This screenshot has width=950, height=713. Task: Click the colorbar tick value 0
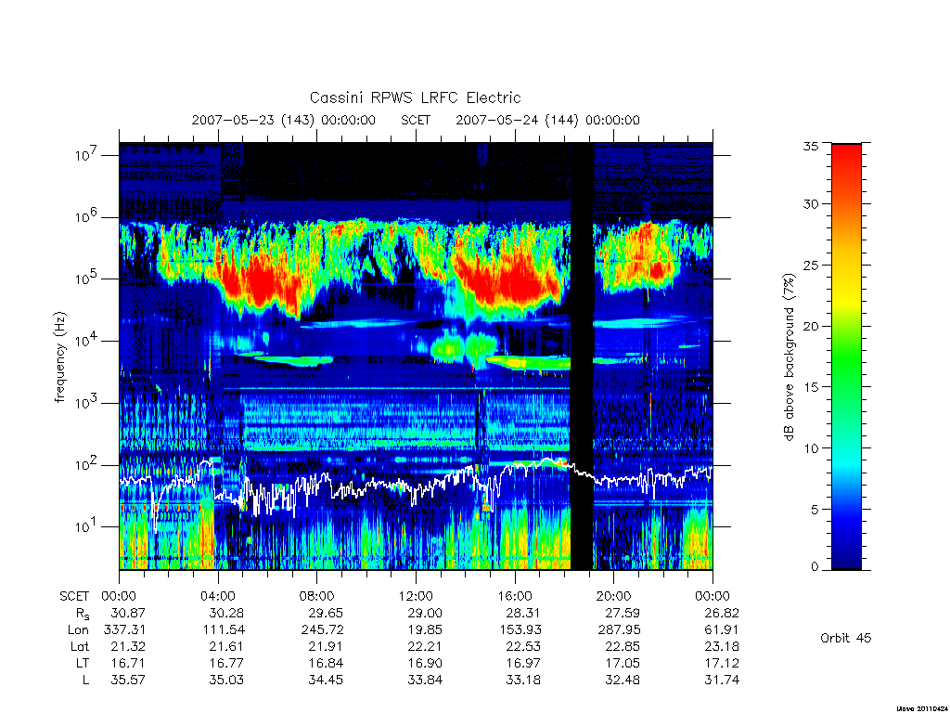click(x=814, y=567)
